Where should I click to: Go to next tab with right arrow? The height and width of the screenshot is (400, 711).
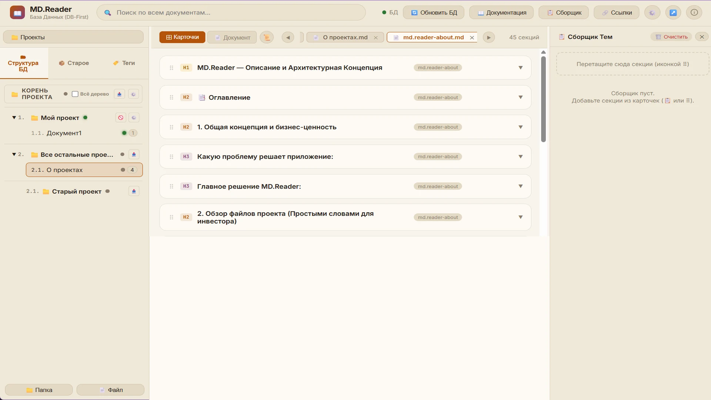[489, 37]
